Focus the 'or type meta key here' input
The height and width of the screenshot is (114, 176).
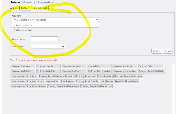point(56,25)
